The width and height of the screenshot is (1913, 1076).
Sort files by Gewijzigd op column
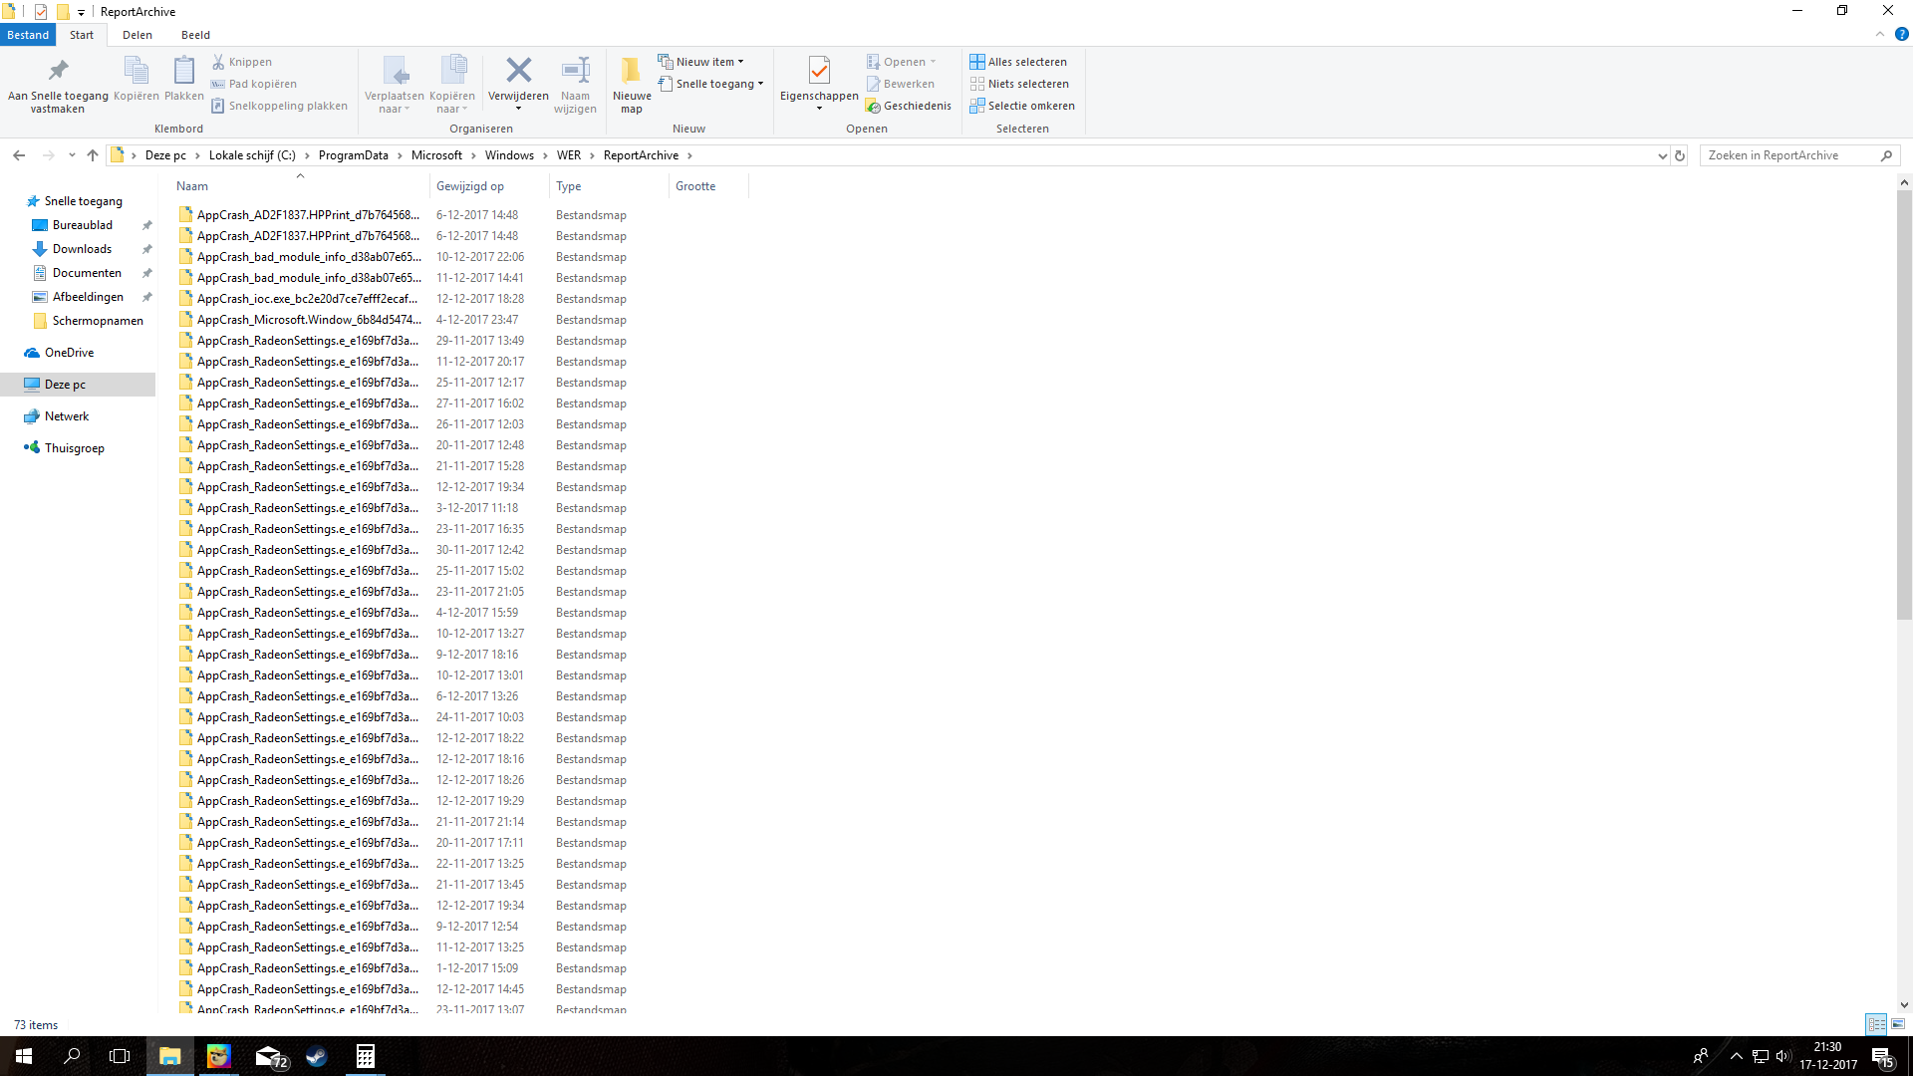[x=470, y=186]
